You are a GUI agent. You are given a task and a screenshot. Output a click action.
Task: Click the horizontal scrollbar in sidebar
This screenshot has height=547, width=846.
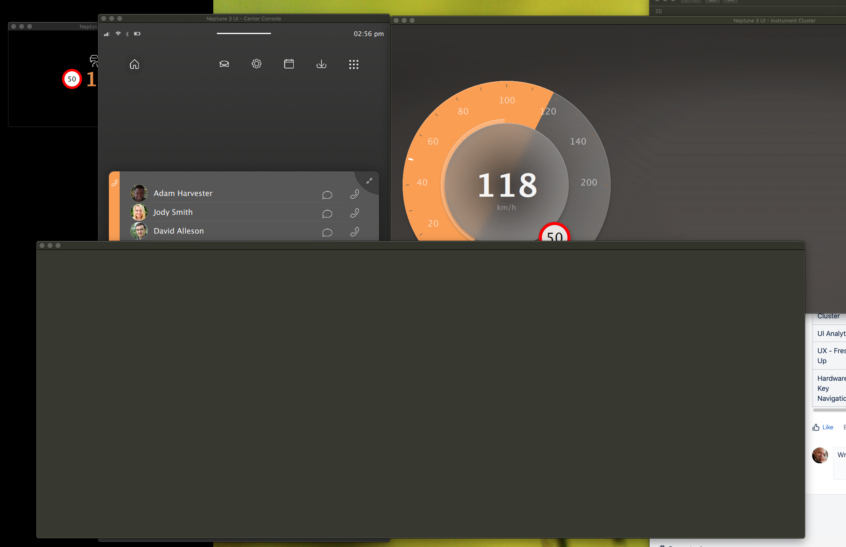tap(829, 410)
